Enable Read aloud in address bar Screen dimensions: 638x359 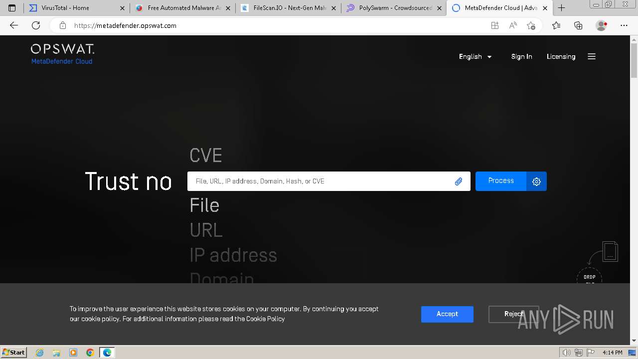pyautogui.click(x=513, y=25)
